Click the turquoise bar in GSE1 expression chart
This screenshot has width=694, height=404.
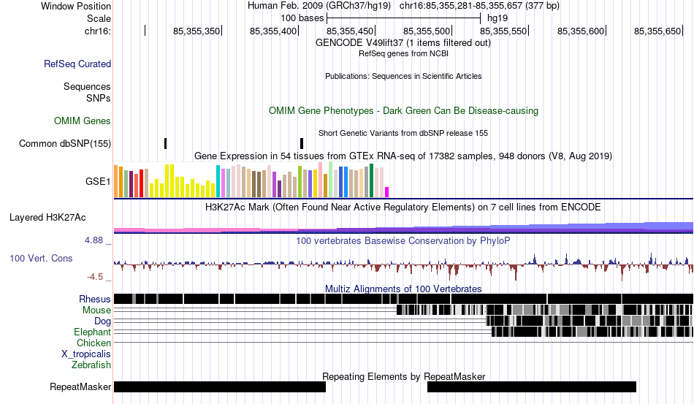click(218, 181)
